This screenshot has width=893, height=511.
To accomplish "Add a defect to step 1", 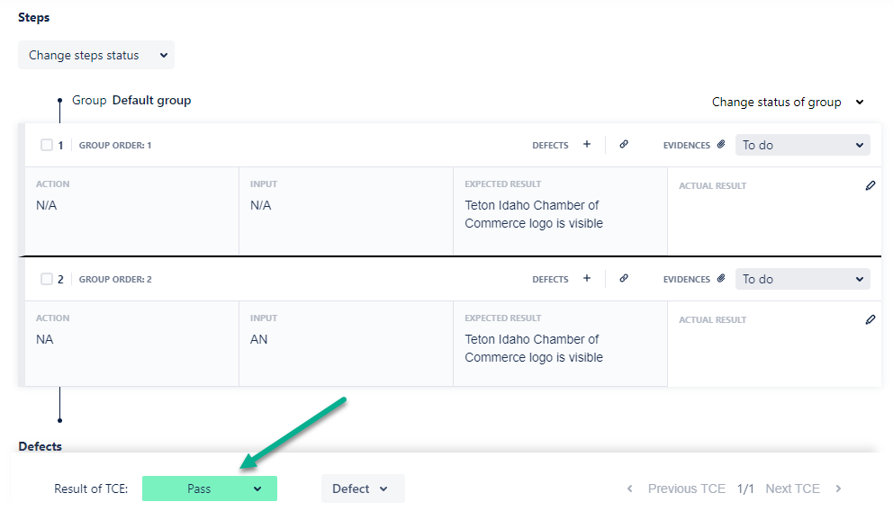I will pos(587,144).
